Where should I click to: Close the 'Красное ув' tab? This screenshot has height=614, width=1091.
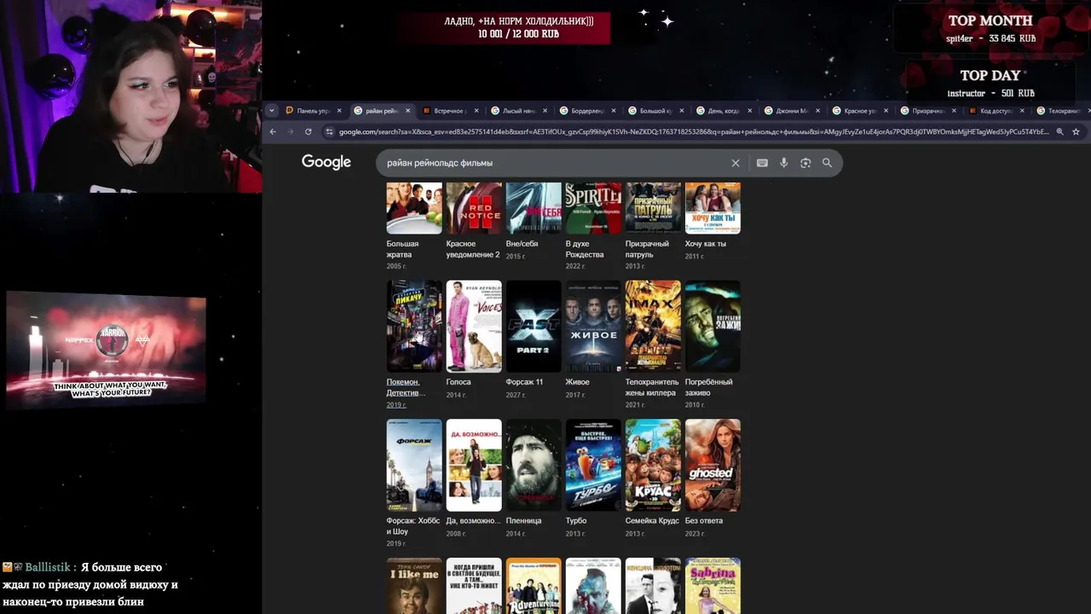[x=886, y=111]
